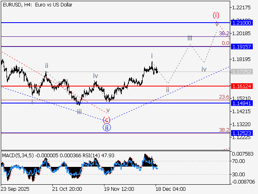
Task: Click the 1.14841 blue price level label
Action: tap(242, 103)
